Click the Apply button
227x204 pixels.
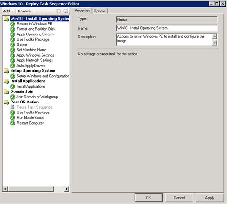[210, 198]
